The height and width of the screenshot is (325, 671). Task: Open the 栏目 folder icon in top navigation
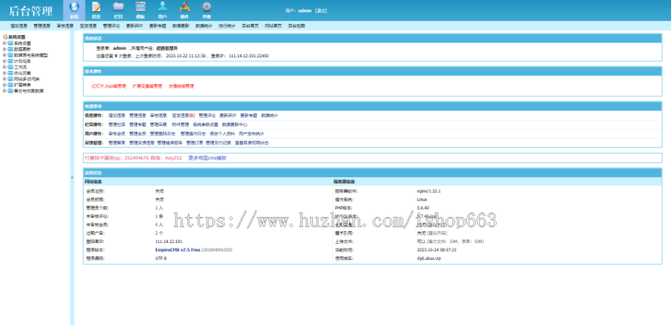(x=119, y=7)
